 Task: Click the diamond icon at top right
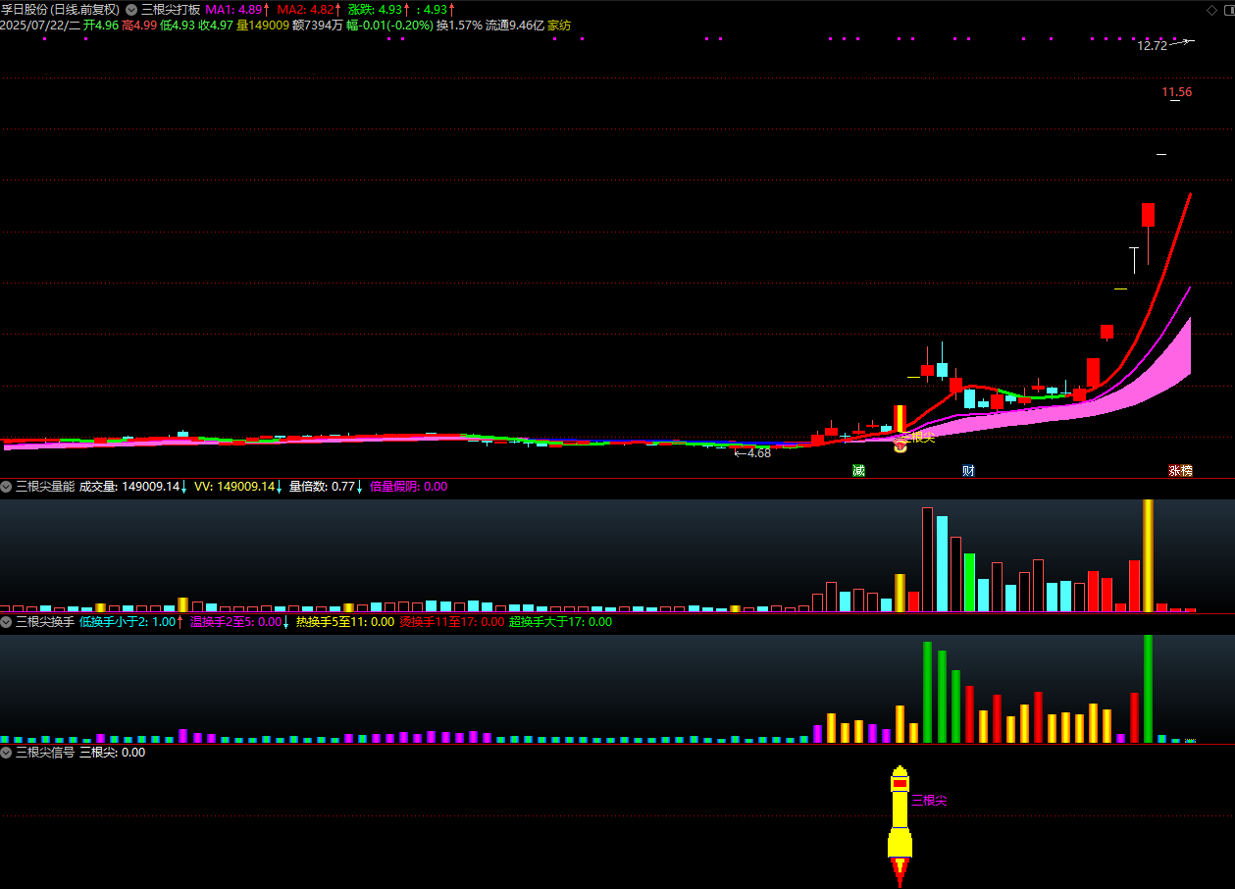[x=1209, y=9]
